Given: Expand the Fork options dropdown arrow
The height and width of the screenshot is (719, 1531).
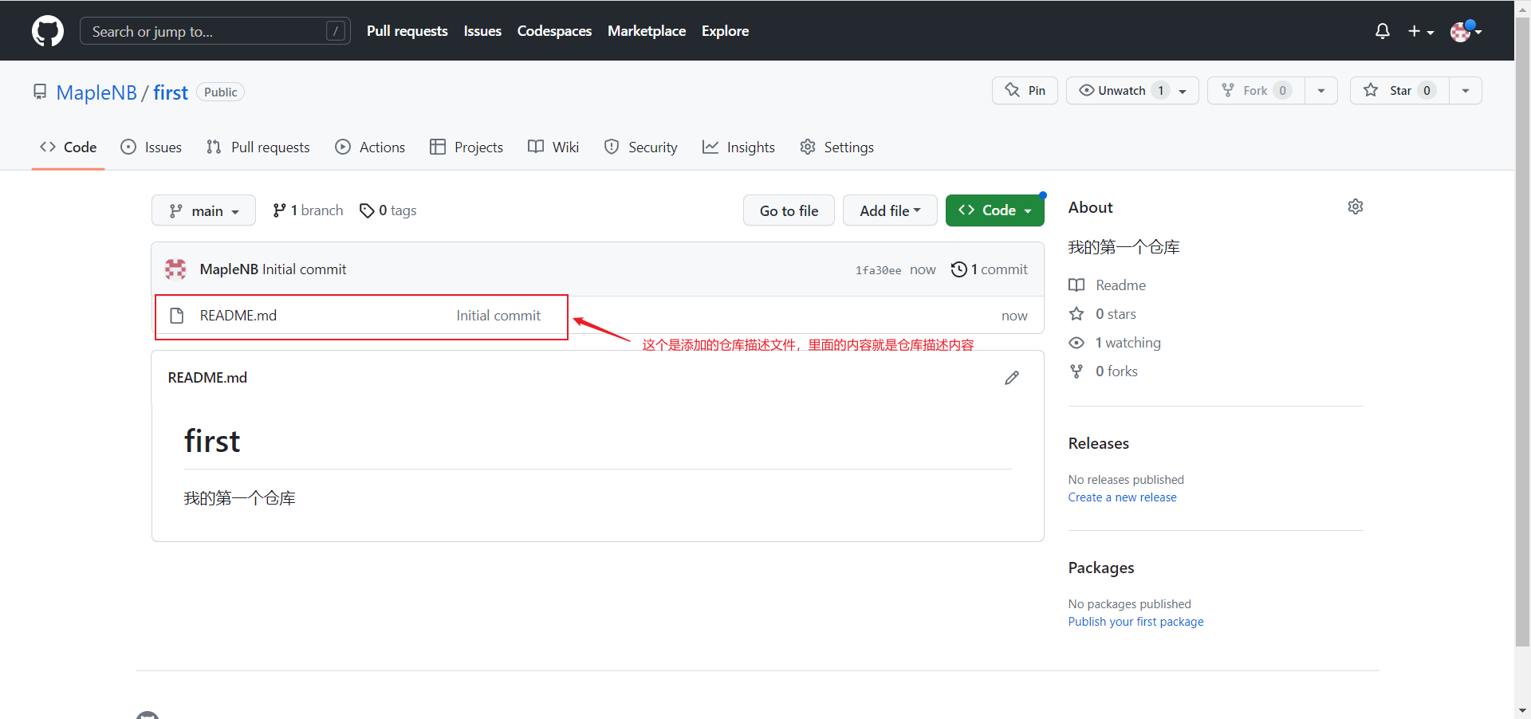Looking at the screenshot, I should tap(1321, 90).
